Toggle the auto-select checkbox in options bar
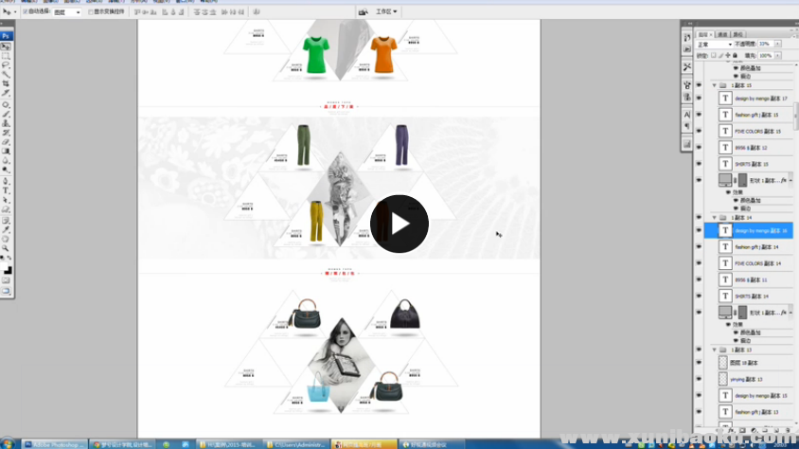The height and width of the screenshot is (449, 799). [25, 12]
